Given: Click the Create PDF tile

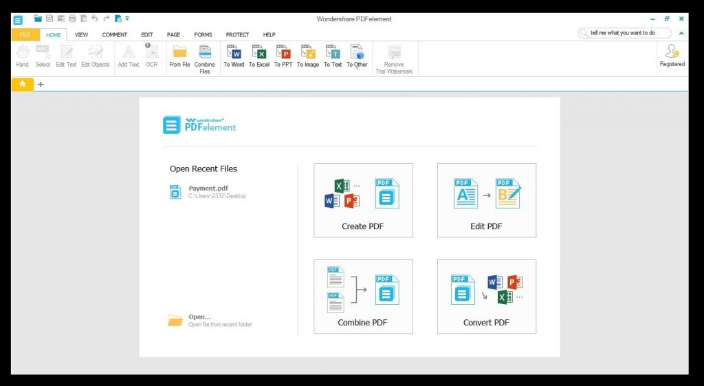Looking at the screenshot, I should [363, 200].
